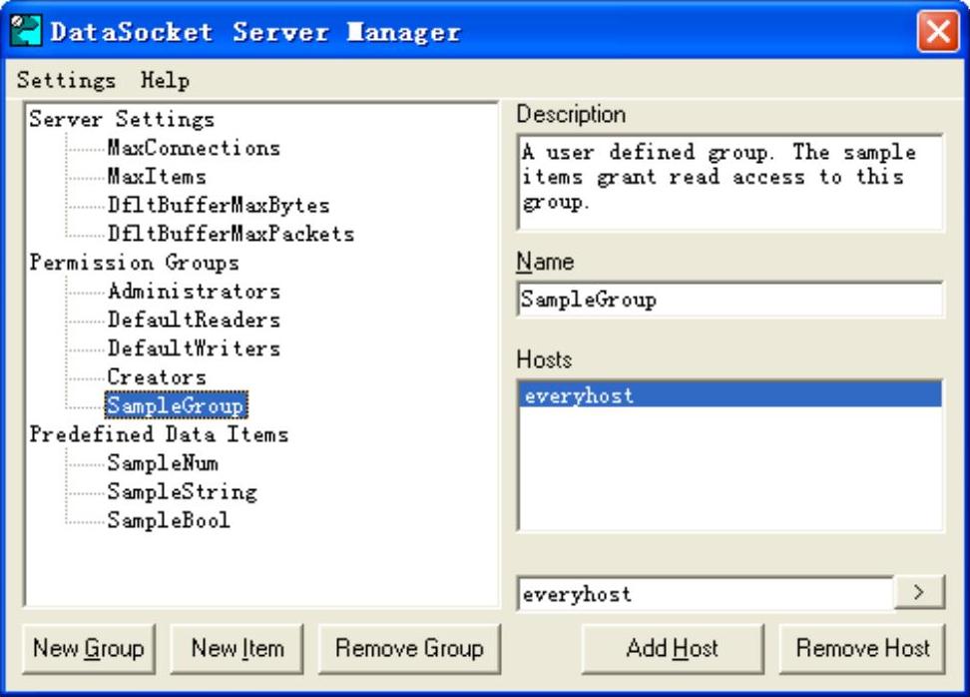Click the Remove Host button
This screenshot has width=970, height=697.
[862, 649]
